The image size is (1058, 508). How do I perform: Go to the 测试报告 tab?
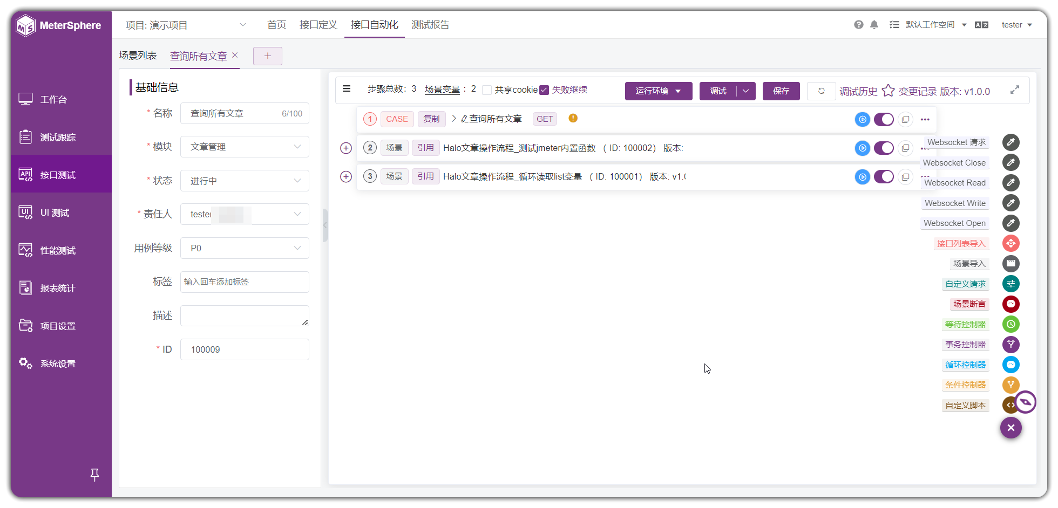click(430, 25)
